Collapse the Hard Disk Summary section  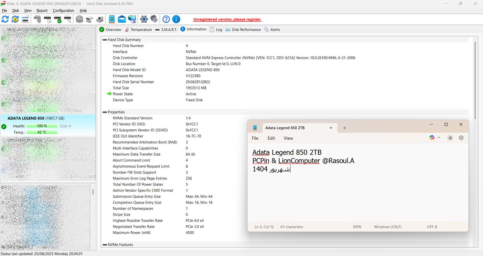(x=105, y=40)
